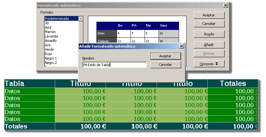Click Cancelar in the Formateado automático window
Image resolution: width=266 pixels, height=137 pixels.
[209, 24]
